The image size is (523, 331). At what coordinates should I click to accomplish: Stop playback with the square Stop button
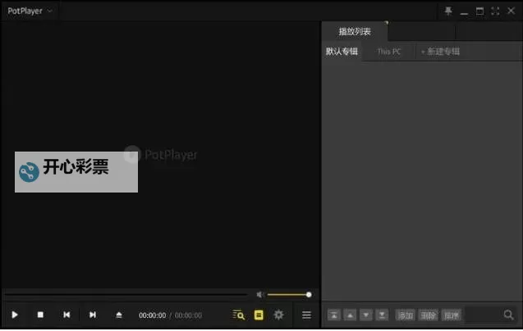point(40,315)
